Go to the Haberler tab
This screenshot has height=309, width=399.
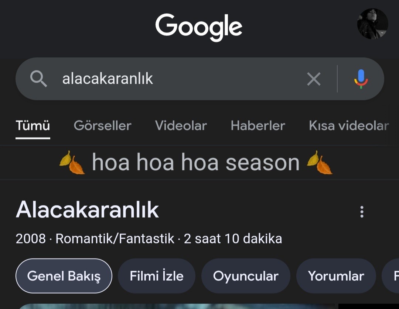258,126
